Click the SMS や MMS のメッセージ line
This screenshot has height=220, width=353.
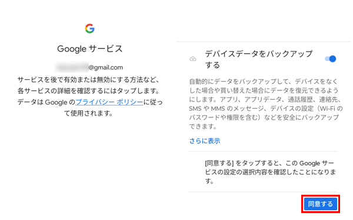[x=266, y=109]
